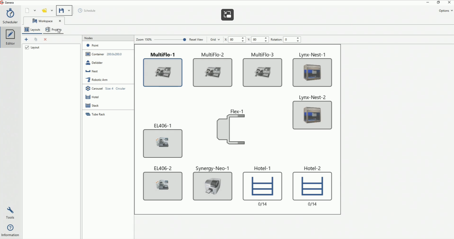The height and width of the screenshot is (239, 454).
Task: Switch to the Editor panel
Action: click(x=10, y=37)
